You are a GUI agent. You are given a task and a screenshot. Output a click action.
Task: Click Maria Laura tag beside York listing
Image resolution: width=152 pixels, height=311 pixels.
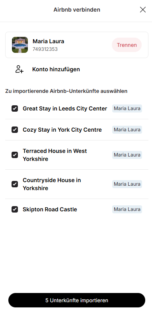127,130
